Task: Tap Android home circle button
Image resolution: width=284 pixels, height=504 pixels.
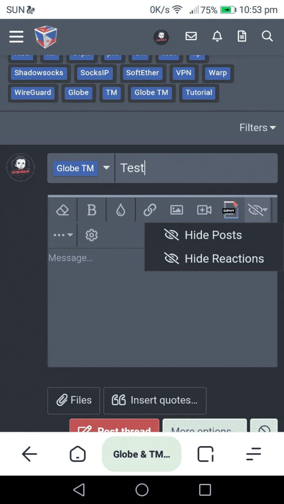Action: coord(142,490)
